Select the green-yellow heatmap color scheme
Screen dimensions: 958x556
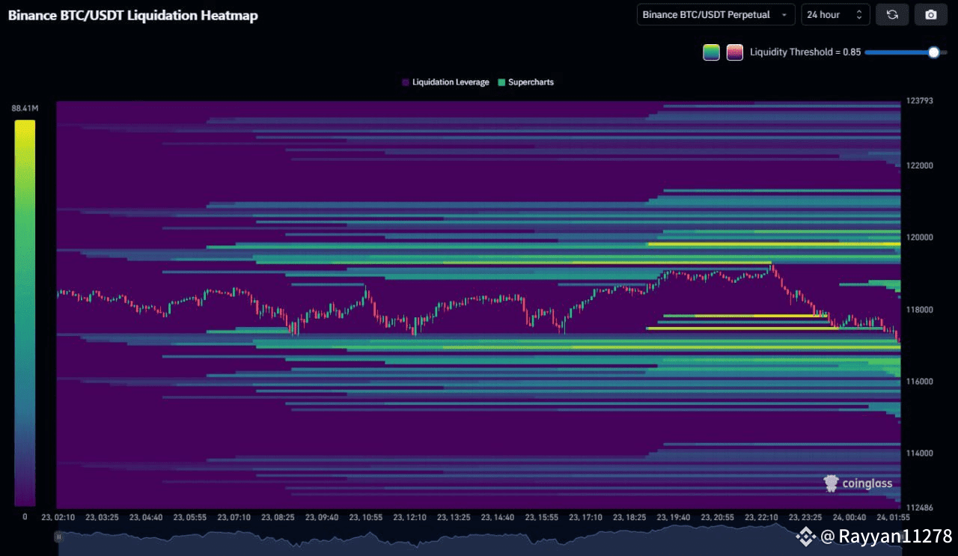coord(711,52)
